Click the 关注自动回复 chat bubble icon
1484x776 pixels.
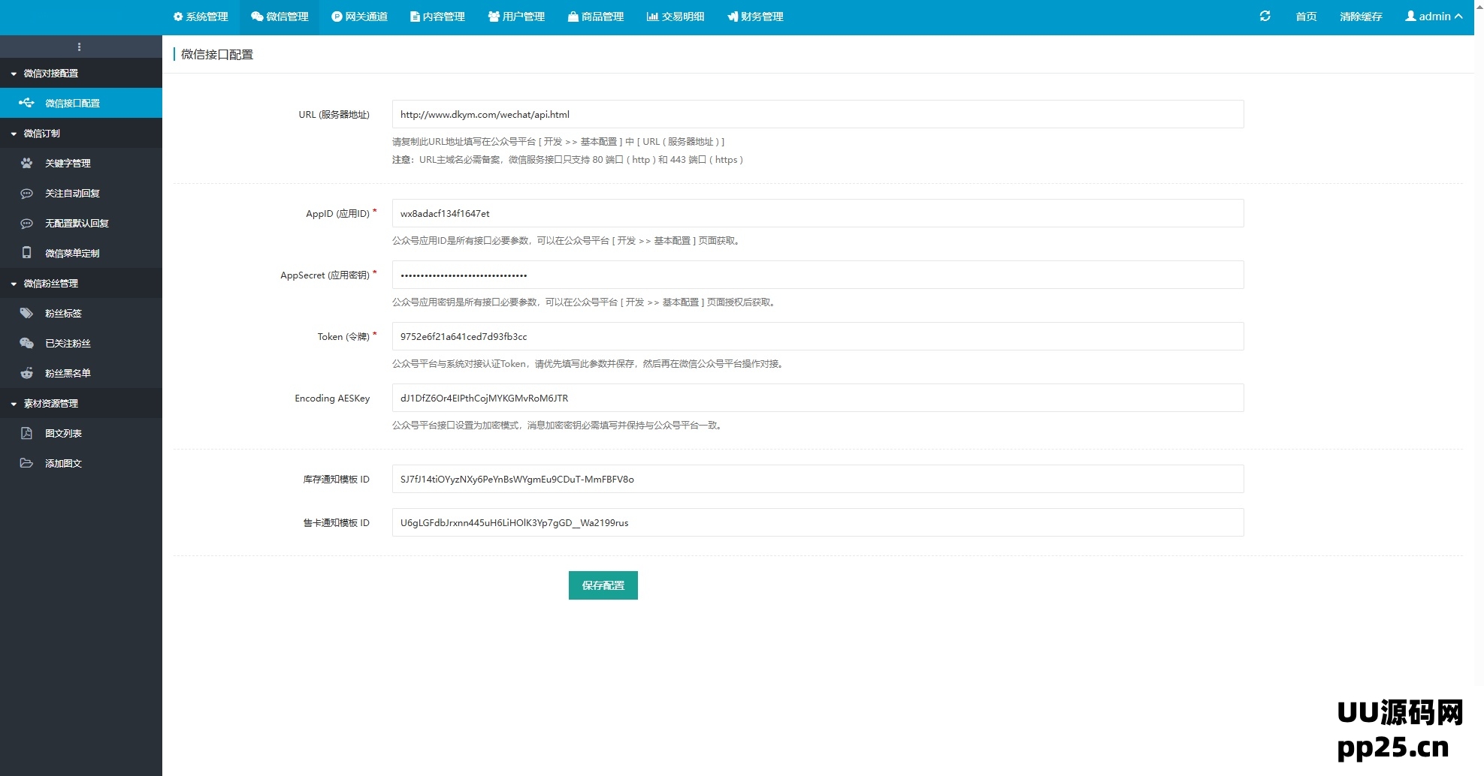27,193
